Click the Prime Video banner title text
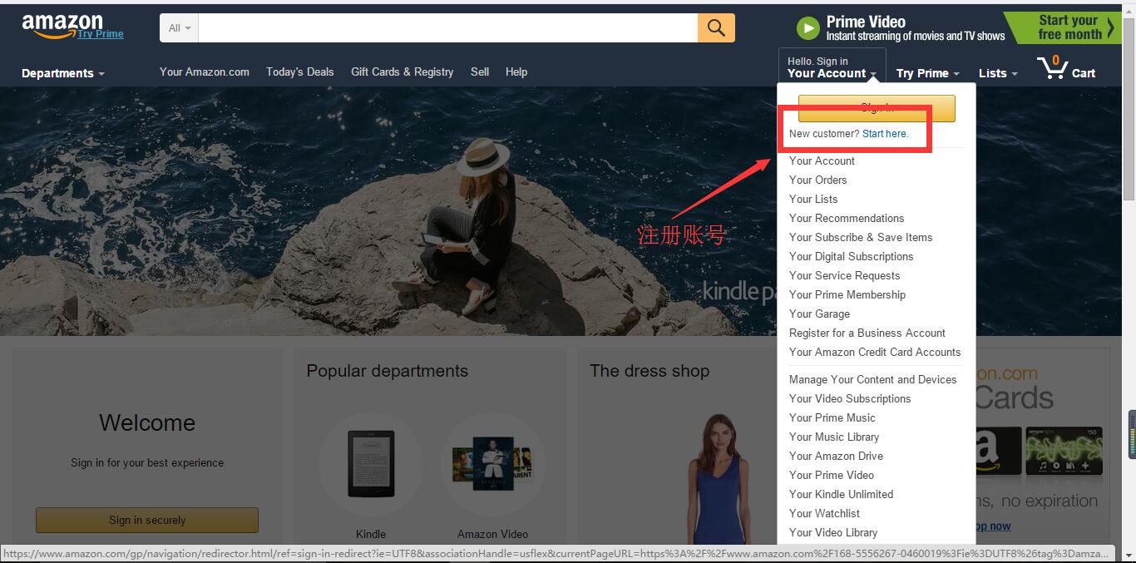 pos(866,22)
